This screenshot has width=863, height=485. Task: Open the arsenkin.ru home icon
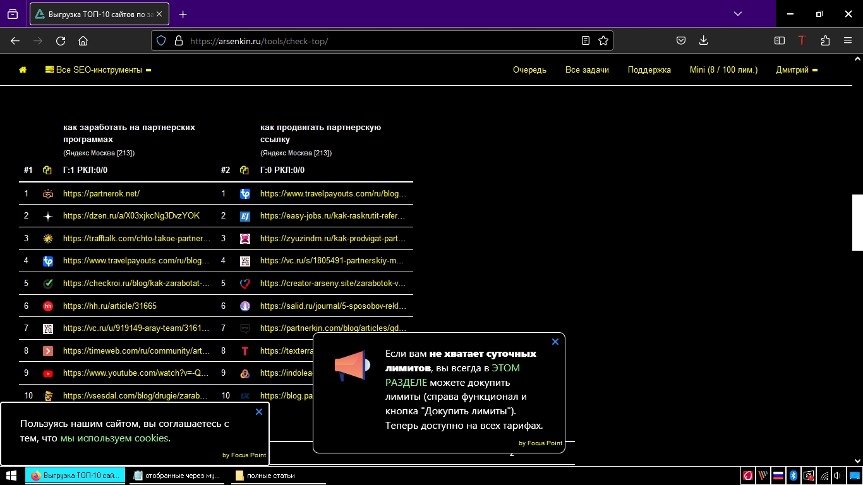click(x=23, y=70)
